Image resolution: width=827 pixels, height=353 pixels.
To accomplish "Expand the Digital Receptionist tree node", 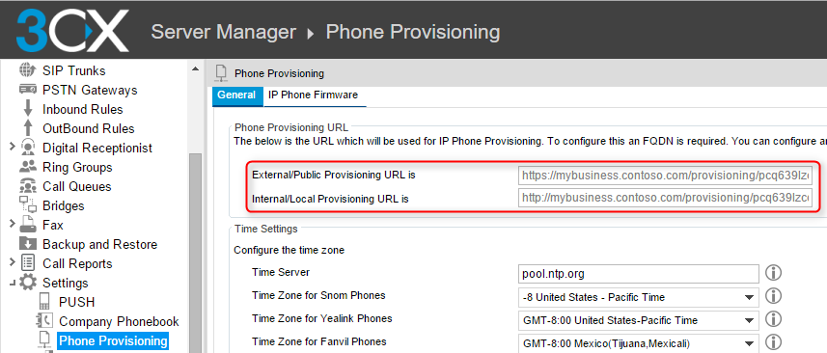I will (x=13, y=148).
